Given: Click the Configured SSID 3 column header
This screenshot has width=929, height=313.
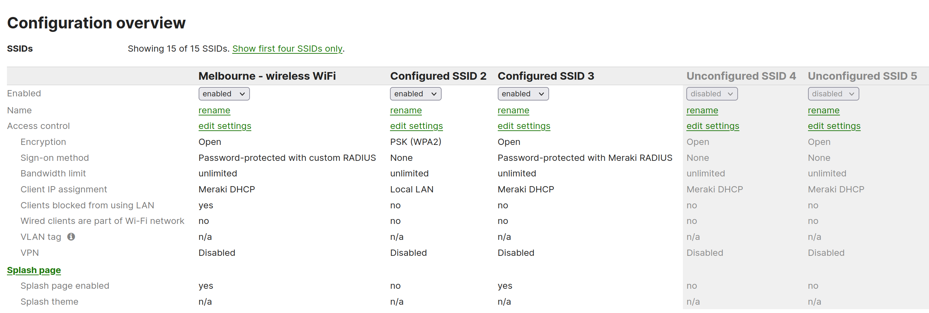Looking at the screenshot, I should pos(546,76).
